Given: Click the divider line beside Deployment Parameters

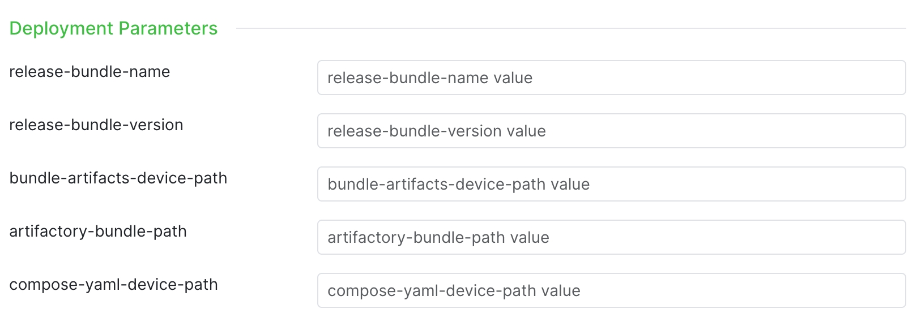Looking at the screenshot, I should tap(570, 28).
